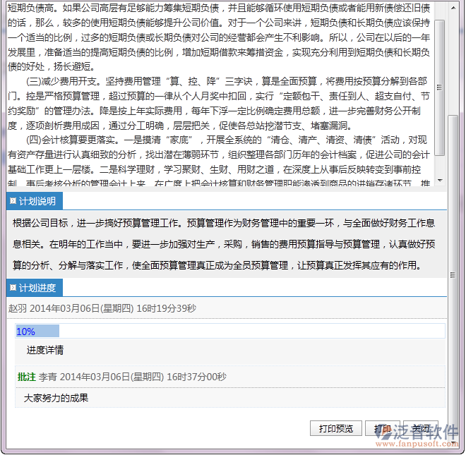Click the 10% progress bar

click(x=37, y=332)
